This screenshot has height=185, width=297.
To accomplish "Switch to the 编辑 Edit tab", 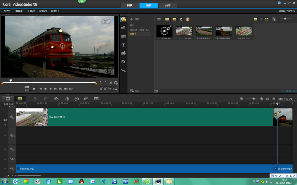I will click(149, 5).
